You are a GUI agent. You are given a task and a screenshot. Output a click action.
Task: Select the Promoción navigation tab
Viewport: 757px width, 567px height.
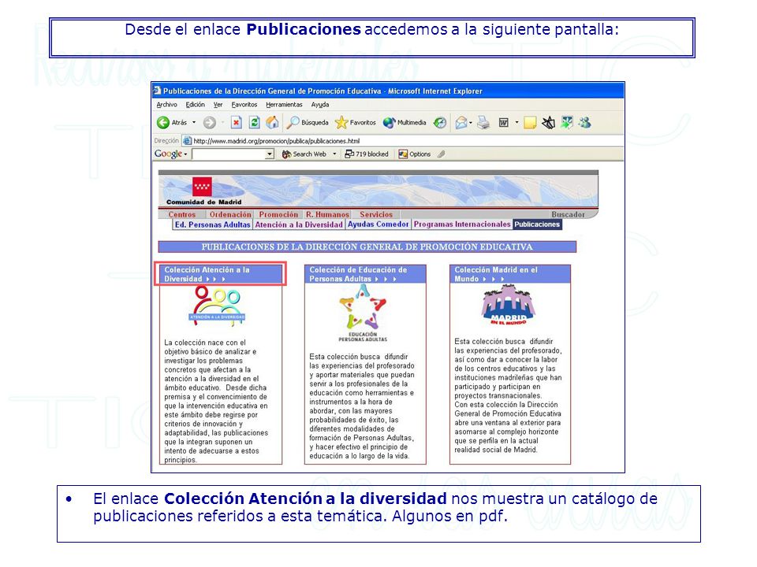[278, 214]
